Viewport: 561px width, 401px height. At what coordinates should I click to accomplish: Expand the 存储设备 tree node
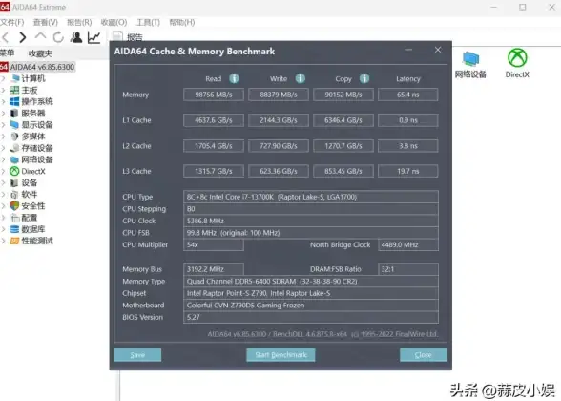coord(3,148)
